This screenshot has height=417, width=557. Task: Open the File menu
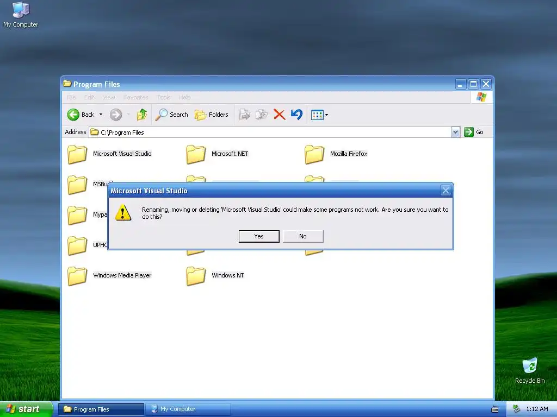71,97
